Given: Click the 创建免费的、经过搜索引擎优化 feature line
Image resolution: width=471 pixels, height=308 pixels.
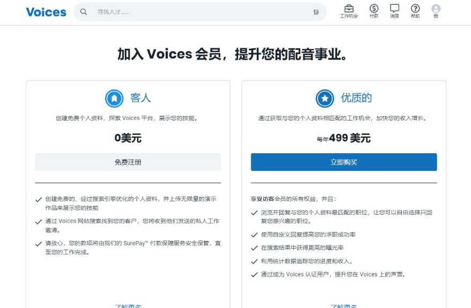Looking at the screenshot, I should pos(131,203).
